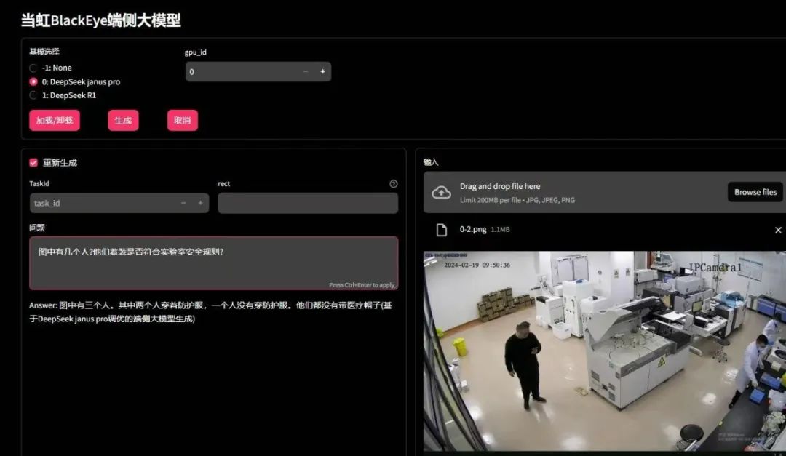Select the "0: DeepSeek janus pro" model option
The height and width of the screenshot is (456, 786).
pyautogui.click(x=33, y=81)
